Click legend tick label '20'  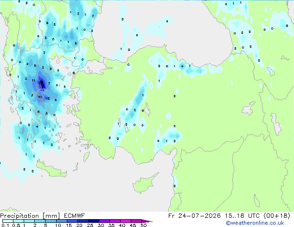coord(79,225)
